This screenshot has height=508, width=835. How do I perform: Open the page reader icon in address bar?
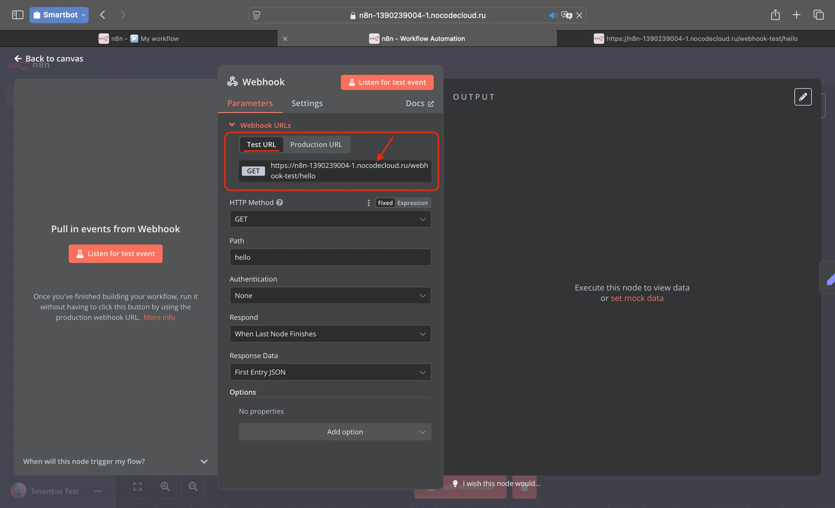pyautogui.click(x=256, y=15)
